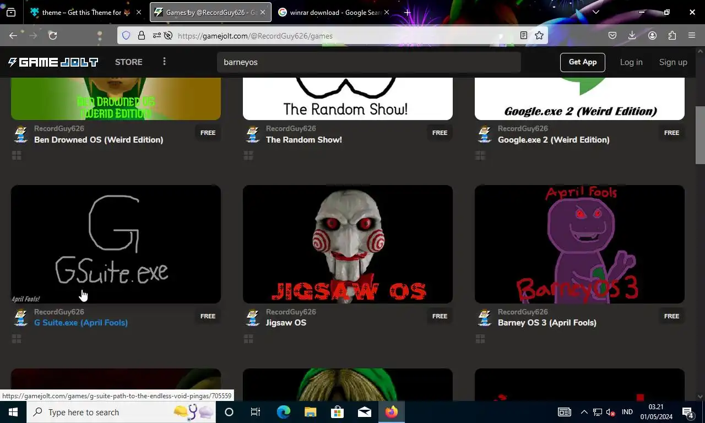Open the tracking protection shield icon
The width and height of the screenshot is (705, 423).
126,36
